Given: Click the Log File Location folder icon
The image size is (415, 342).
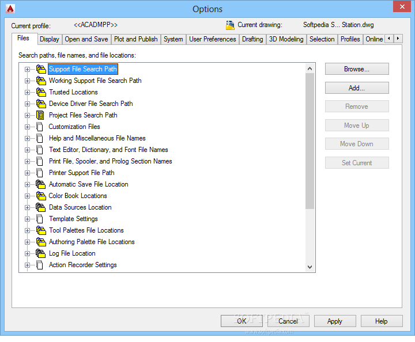Looking at the screenshot, I should [x=41, y=253].
